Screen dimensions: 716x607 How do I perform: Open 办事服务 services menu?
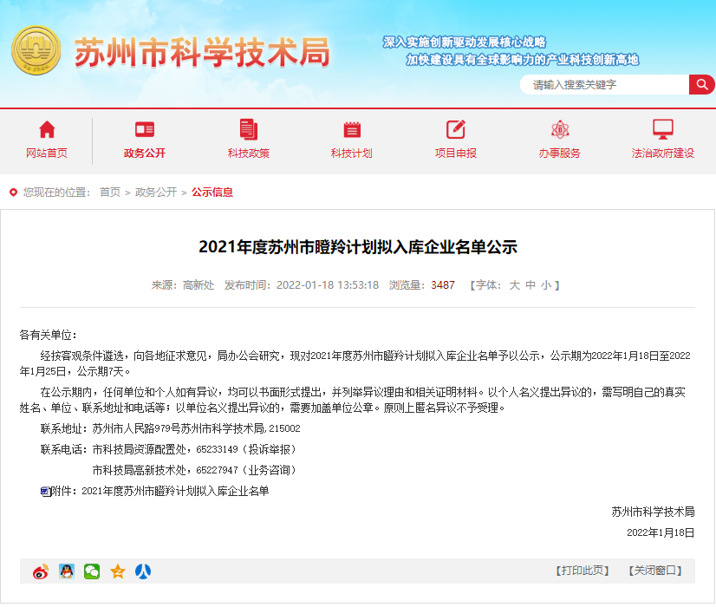coord(560,140)
